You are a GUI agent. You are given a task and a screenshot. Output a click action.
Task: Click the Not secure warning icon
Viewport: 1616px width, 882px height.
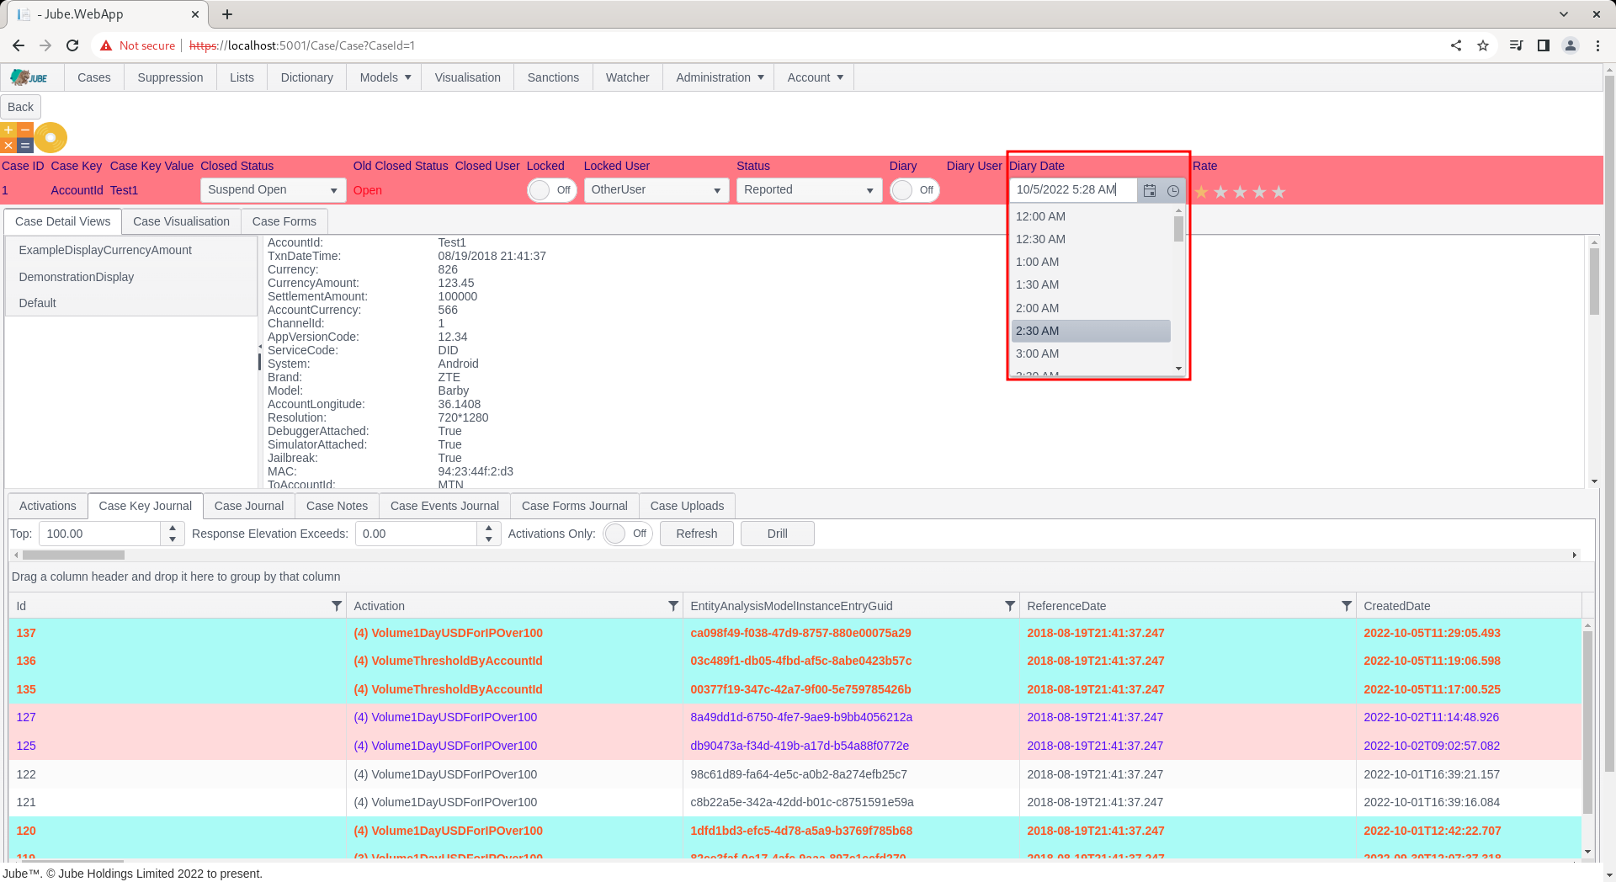coord(106,45)
